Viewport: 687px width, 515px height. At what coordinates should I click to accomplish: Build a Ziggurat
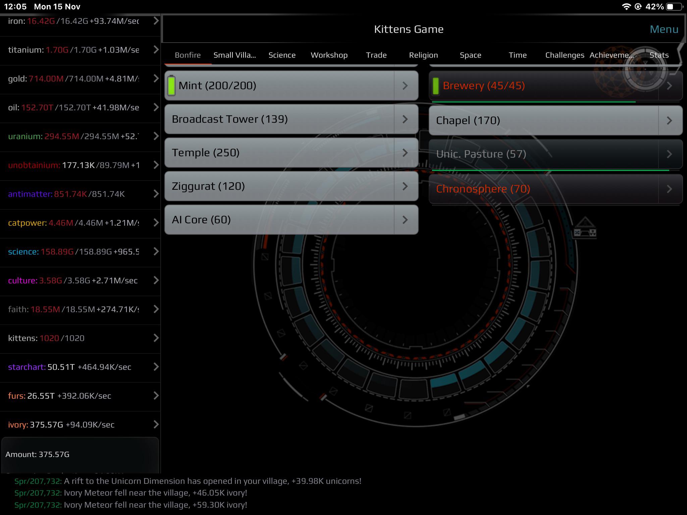(268, 186)
